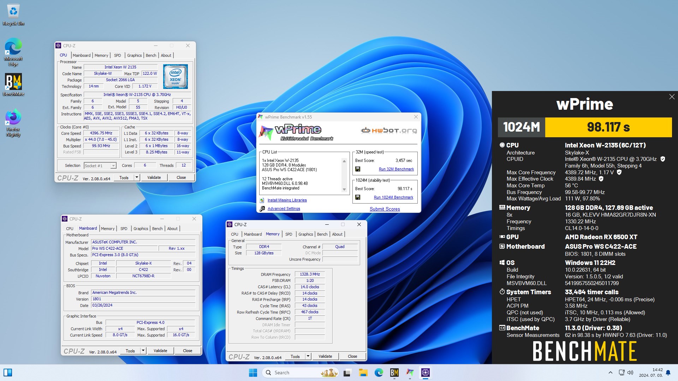678x381 pixels.
Task: Click the Threads count field showing 12
Action: [183, 165]
